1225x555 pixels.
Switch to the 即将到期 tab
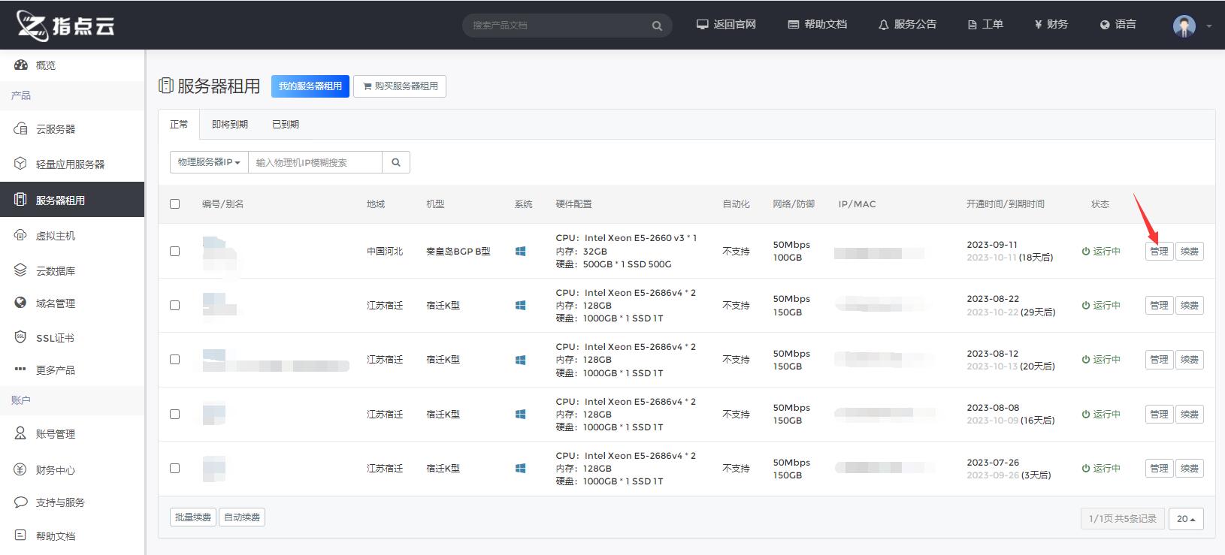point(230,125)
